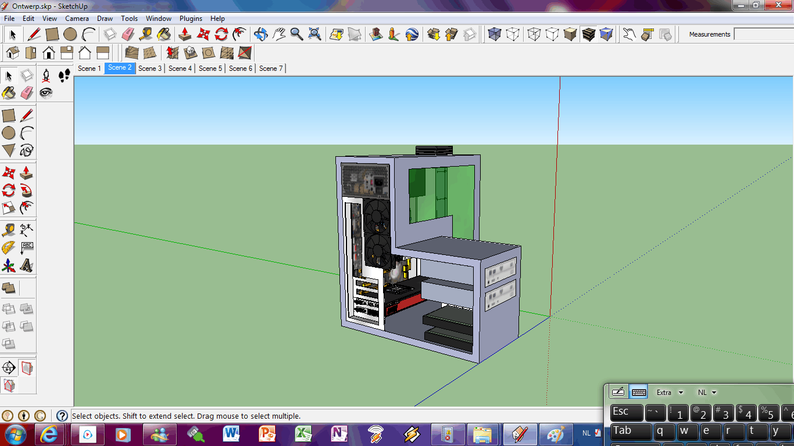
Task: Toggle Back Edges display style
Action: click(513, 34)
